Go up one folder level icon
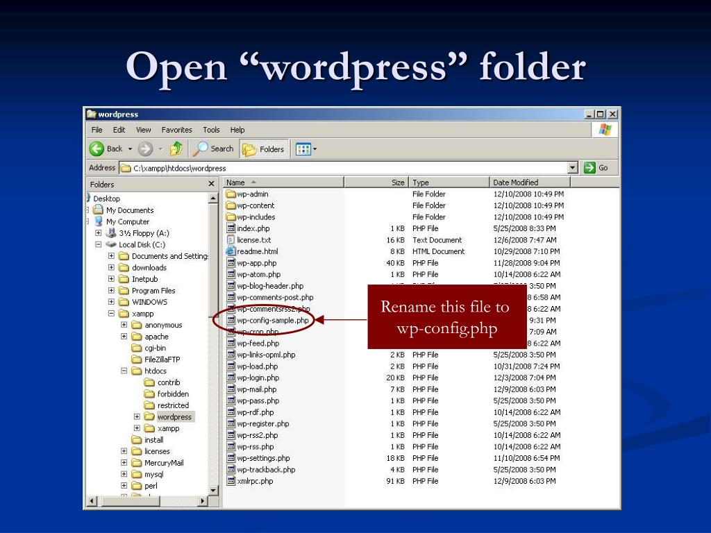This screenshot has width=711, height=533. (x=176, y=149)
